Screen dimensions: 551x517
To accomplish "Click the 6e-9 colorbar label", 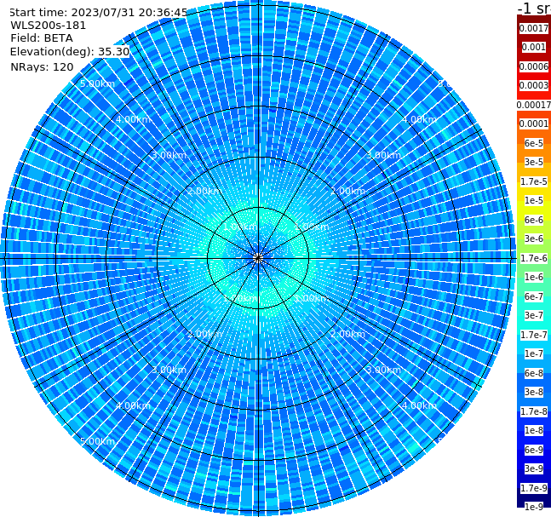I will (x=534, y=450).
